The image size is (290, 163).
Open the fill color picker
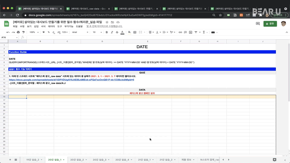click(129, 32)
